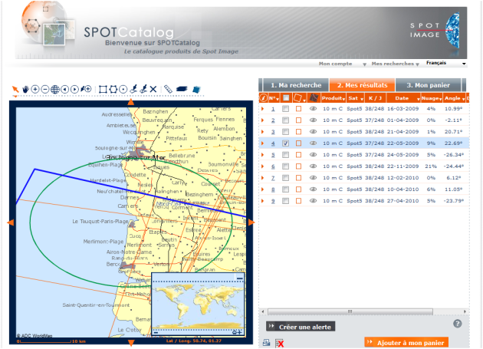This screenshot has height=349, width=483.
Task: Click the full-extent globe grid icon
Action: (55, 90)
